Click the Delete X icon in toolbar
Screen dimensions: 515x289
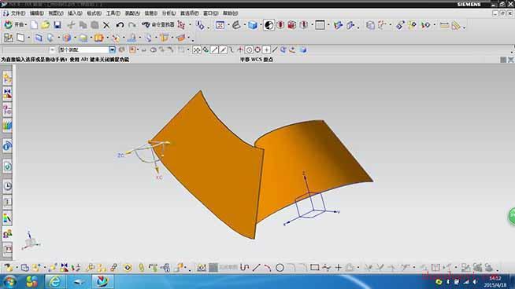click(106, 25)
